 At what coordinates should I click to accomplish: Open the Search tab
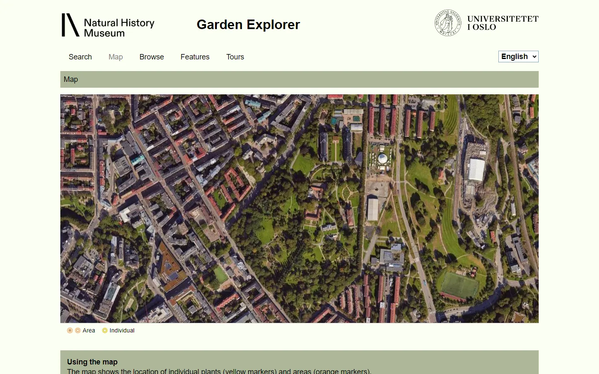[x=80, y=57]
